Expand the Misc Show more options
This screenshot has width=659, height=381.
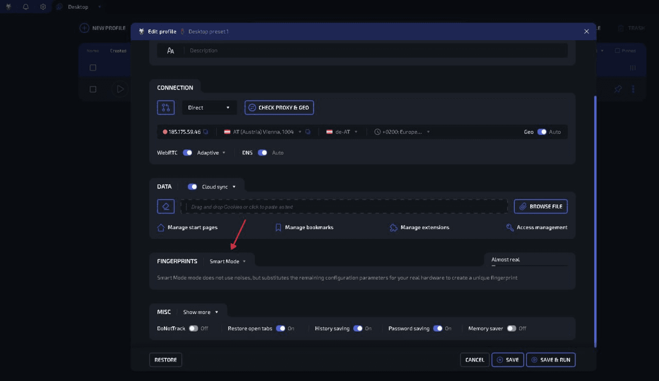click(x=201, y=312)
